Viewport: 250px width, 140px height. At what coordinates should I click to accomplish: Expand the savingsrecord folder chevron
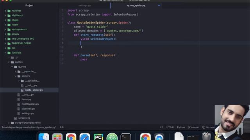click(x=5, y=30)
